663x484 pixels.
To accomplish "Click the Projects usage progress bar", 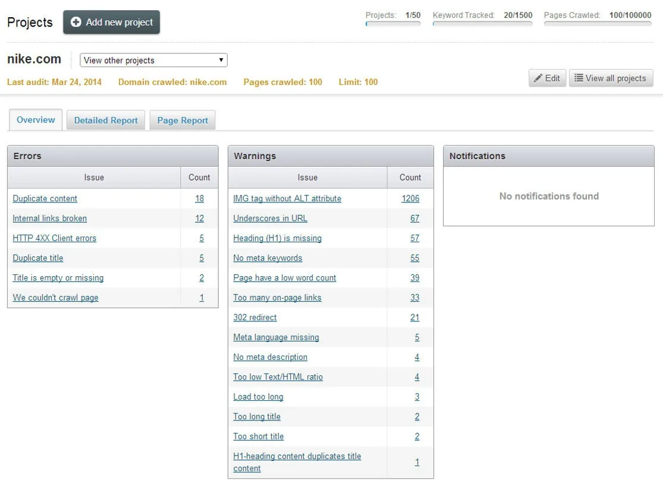I will click(393, 24).
